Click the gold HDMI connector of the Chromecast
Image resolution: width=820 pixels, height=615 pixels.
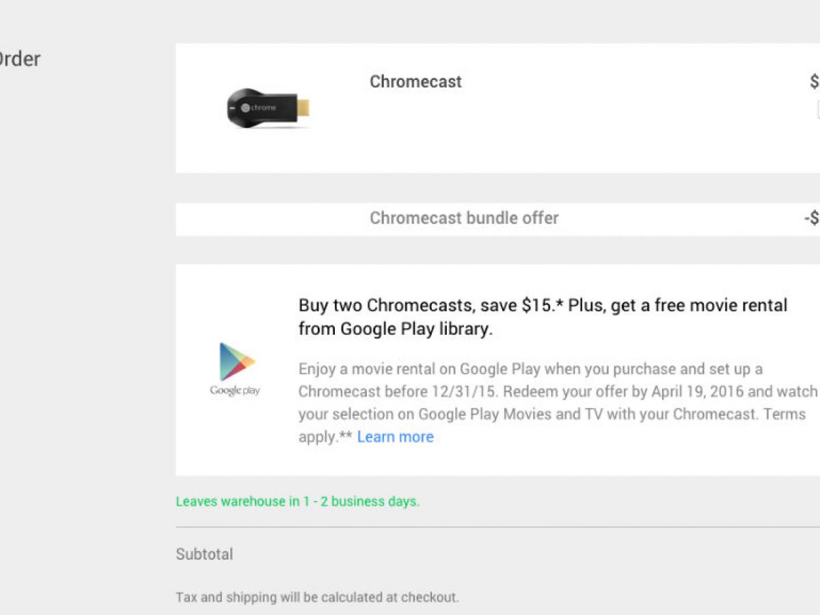pos(303,107)
